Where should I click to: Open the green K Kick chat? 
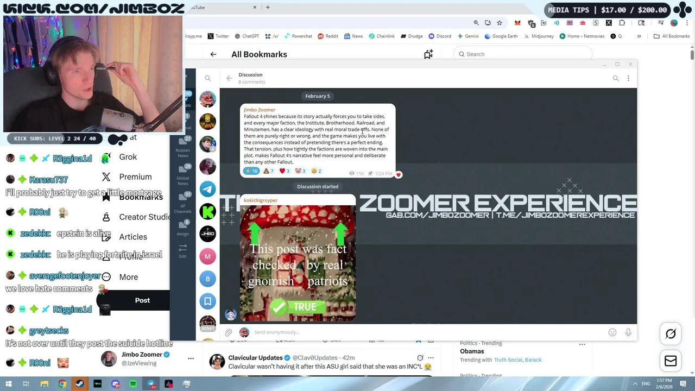[207, 211]
